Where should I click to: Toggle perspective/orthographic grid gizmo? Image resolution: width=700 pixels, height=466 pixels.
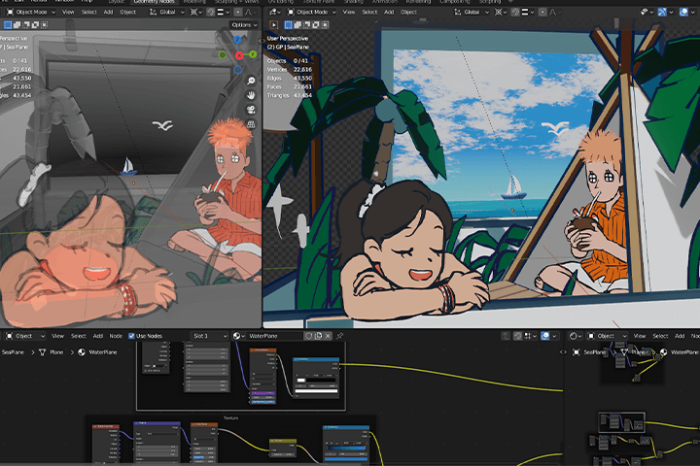[252, 124]
